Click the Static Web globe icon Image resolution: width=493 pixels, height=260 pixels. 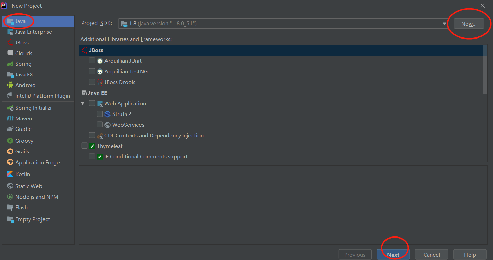pyautogui.click(x=10, y=186)
